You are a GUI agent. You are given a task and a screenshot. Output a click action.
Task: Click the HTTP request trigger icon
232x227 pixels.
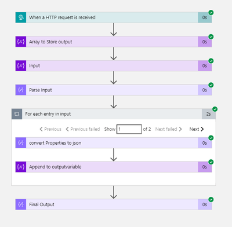(x=21, y=17)
